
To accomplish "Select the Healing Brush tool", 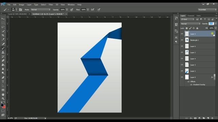I will tap(3, 44).
